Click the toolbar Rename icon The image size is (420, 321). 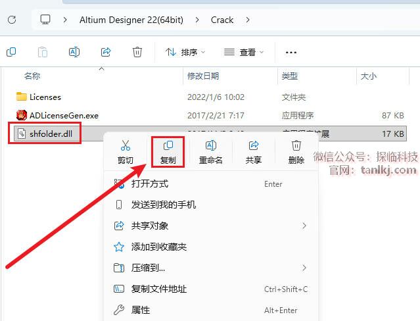74,52
